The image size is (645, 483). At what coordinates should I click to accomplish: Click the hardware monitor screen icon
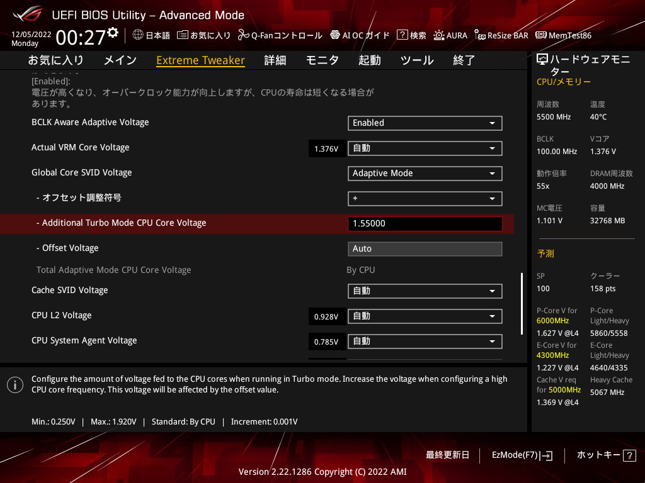tap(542, 60)
